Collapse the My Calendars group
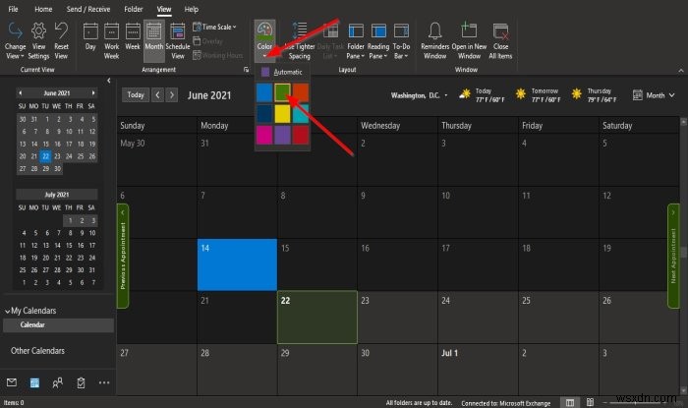The image size is (688, 408). 8,311
